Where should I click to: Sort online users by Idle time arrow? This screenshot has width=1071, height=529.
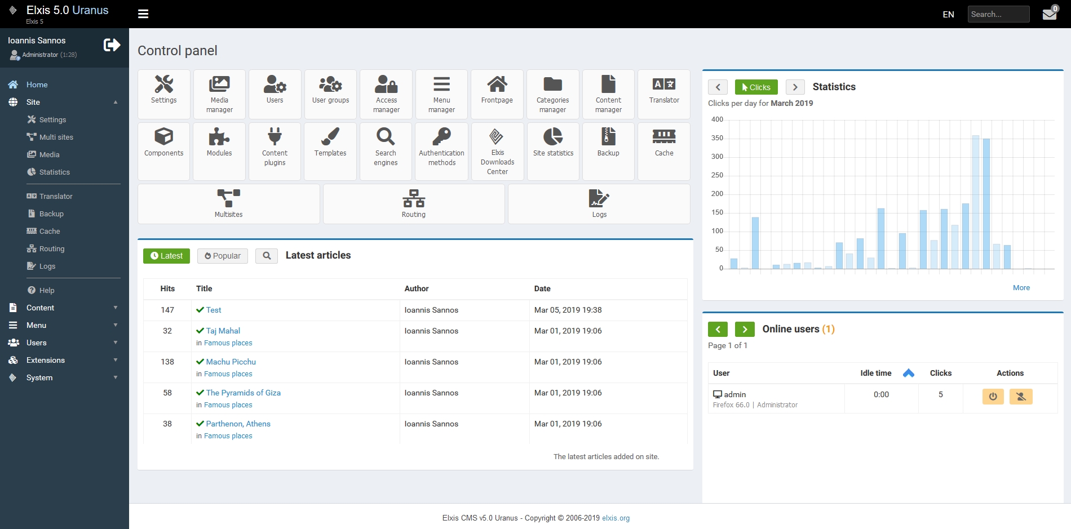[x=909, y=373]
